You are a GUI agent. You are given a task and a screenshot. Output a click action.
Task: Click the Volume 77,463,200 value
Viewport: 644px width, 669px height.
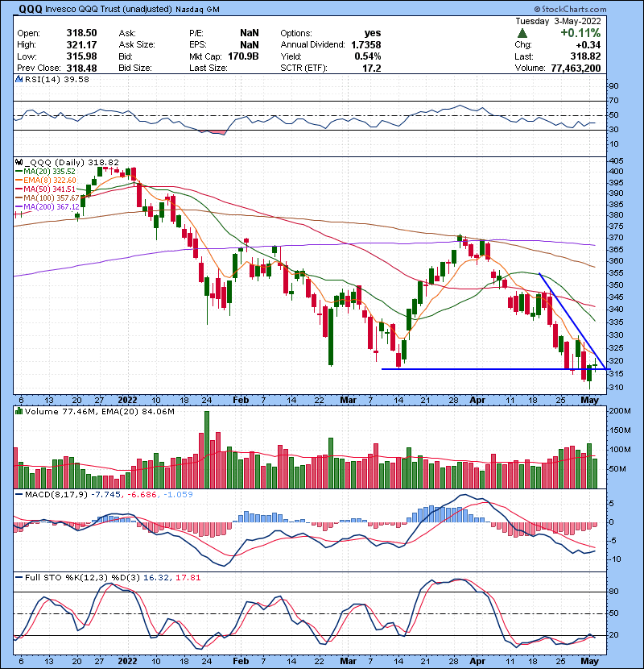tap(576, 69)
